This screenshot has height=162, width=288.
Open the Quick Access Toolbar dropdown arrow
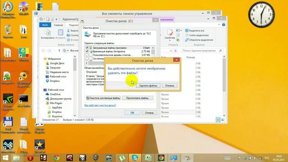(56, 19)
